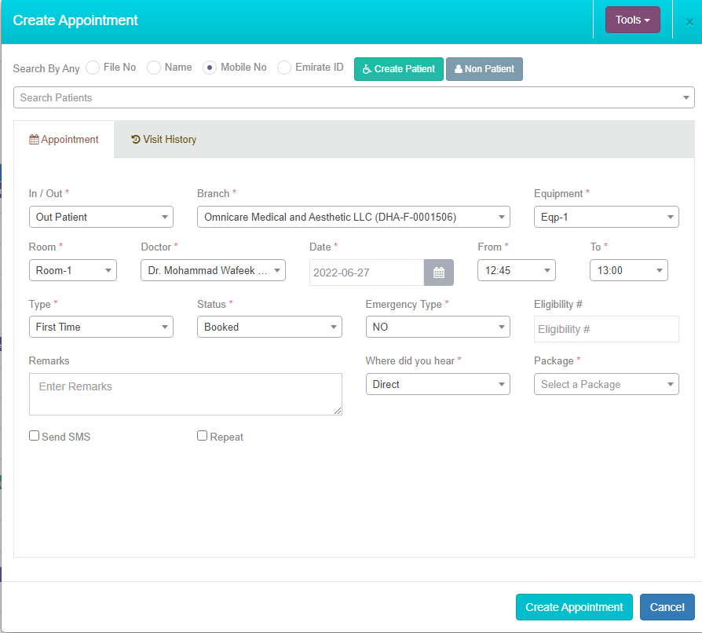702x633 pixels.
Task: Expand the Emergency Type dropdown
Action: (x=437, y=327)
